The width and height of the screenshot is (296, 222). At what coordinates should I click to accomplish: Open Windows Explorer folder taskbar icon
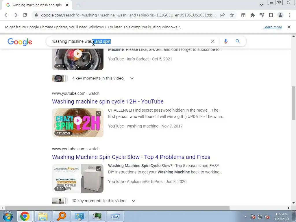(x=43, y=216)
